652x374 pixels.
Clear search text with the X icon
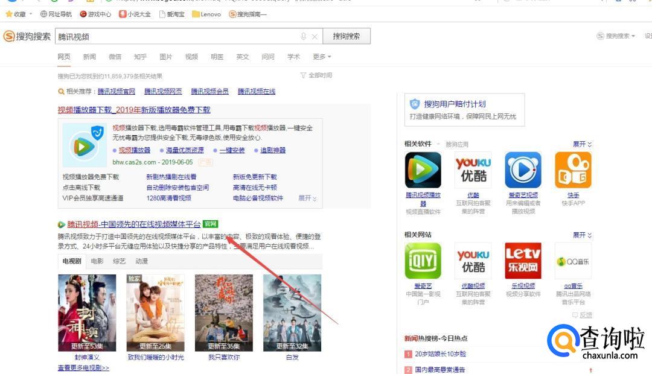(315, 36)
